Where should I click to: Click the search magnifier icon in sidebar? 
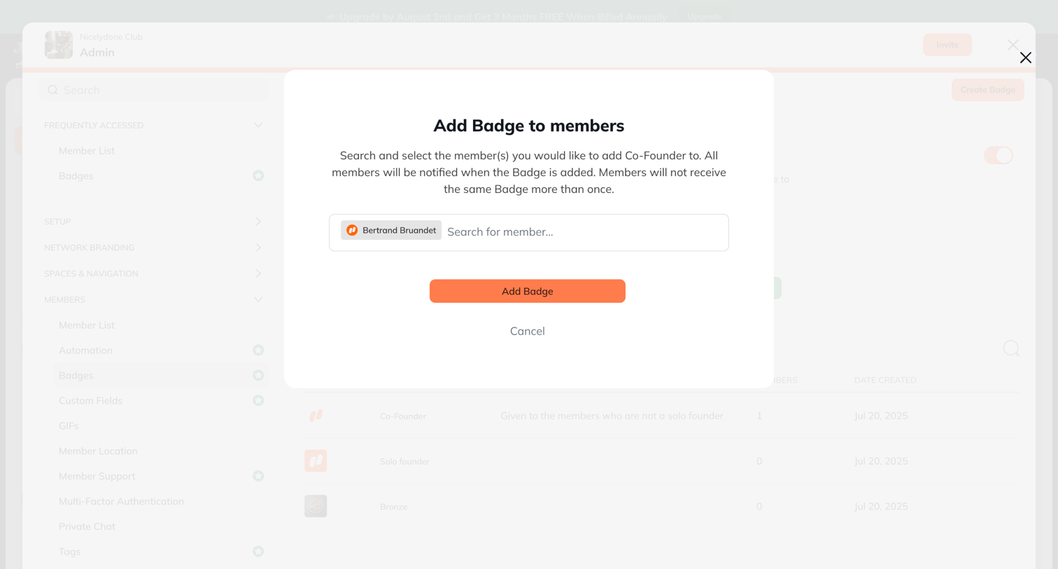click(52, 90)
